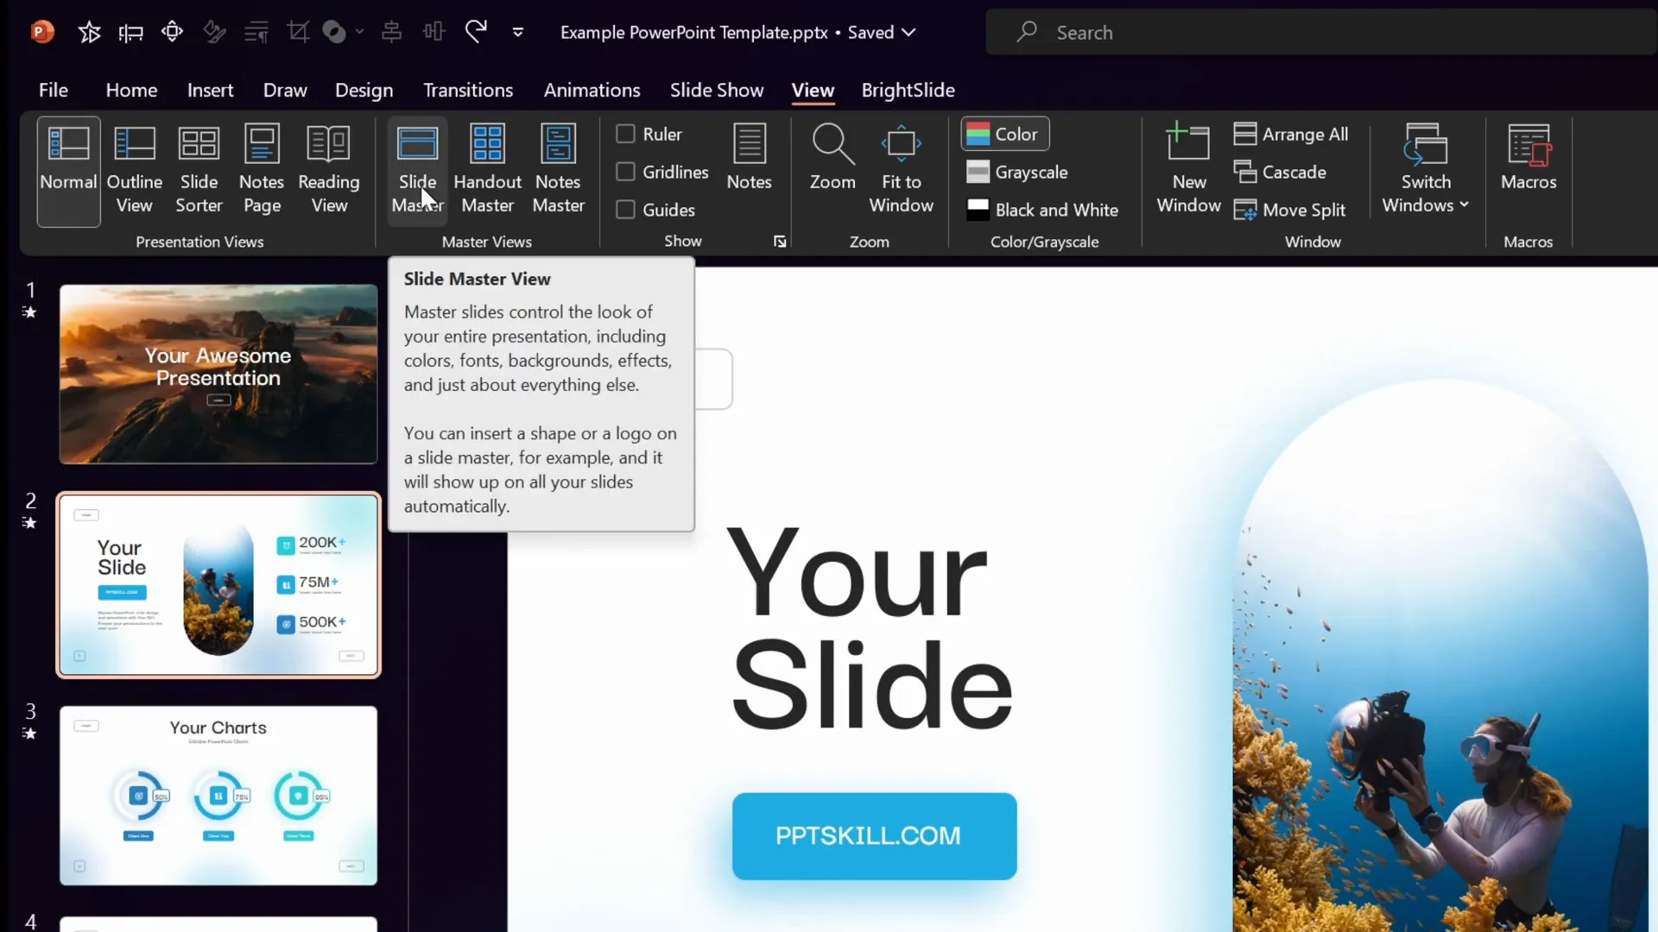Click the redo arrow icon
Screen dimensions: 1658x932
476,32
